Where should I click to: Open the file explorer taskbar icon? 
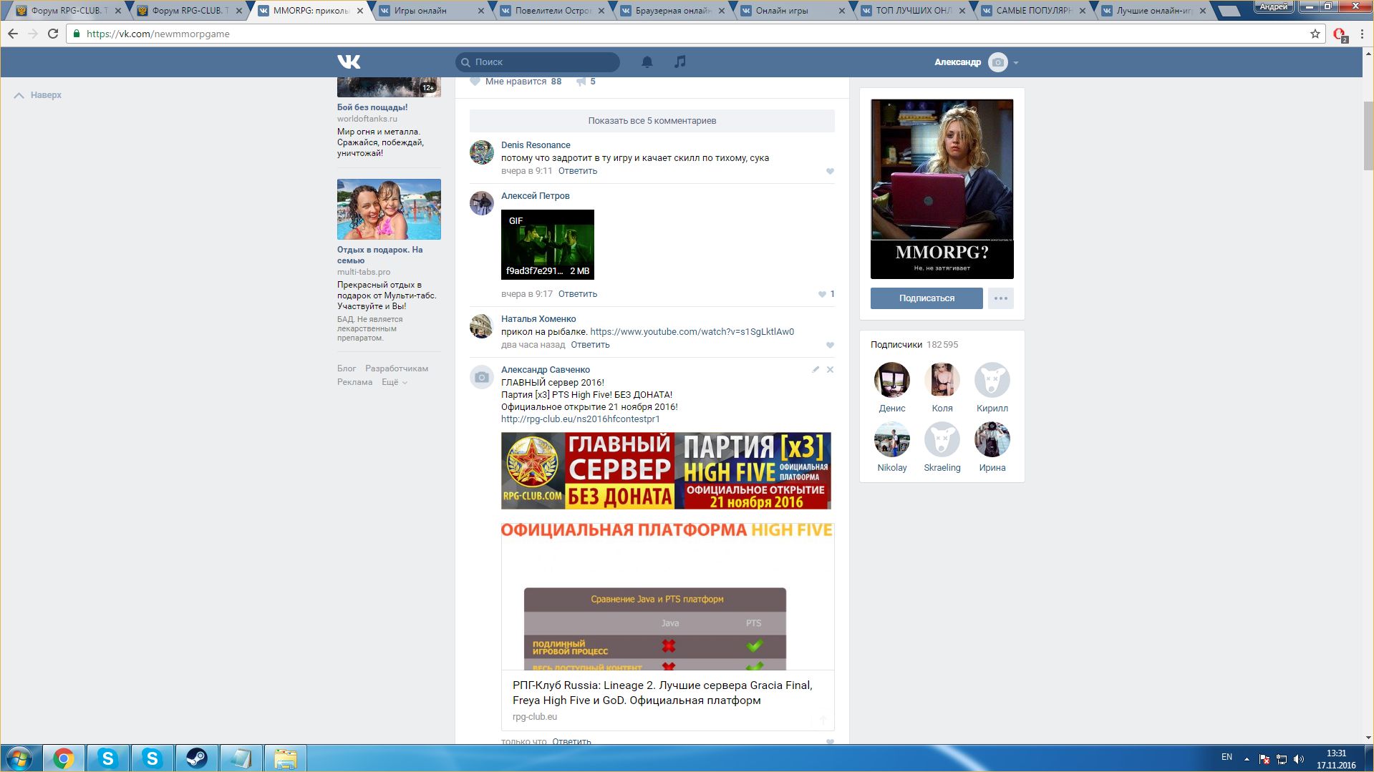pyautogui.click(x=285, y=758)
